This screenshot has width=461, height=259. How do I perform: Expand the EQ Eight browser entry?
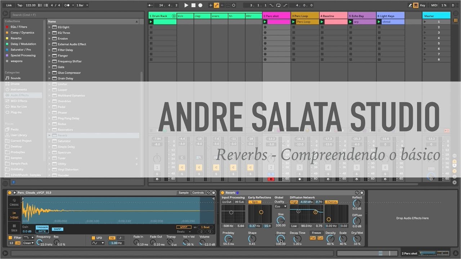coord(50,27)
